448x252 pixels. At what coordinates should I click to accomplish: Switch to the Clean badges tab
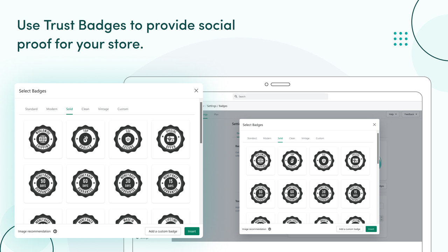(85, 109)
